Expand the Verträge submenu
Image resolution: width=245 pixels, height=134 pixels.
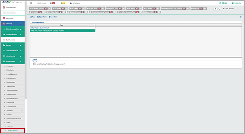[x=22, y=111]
